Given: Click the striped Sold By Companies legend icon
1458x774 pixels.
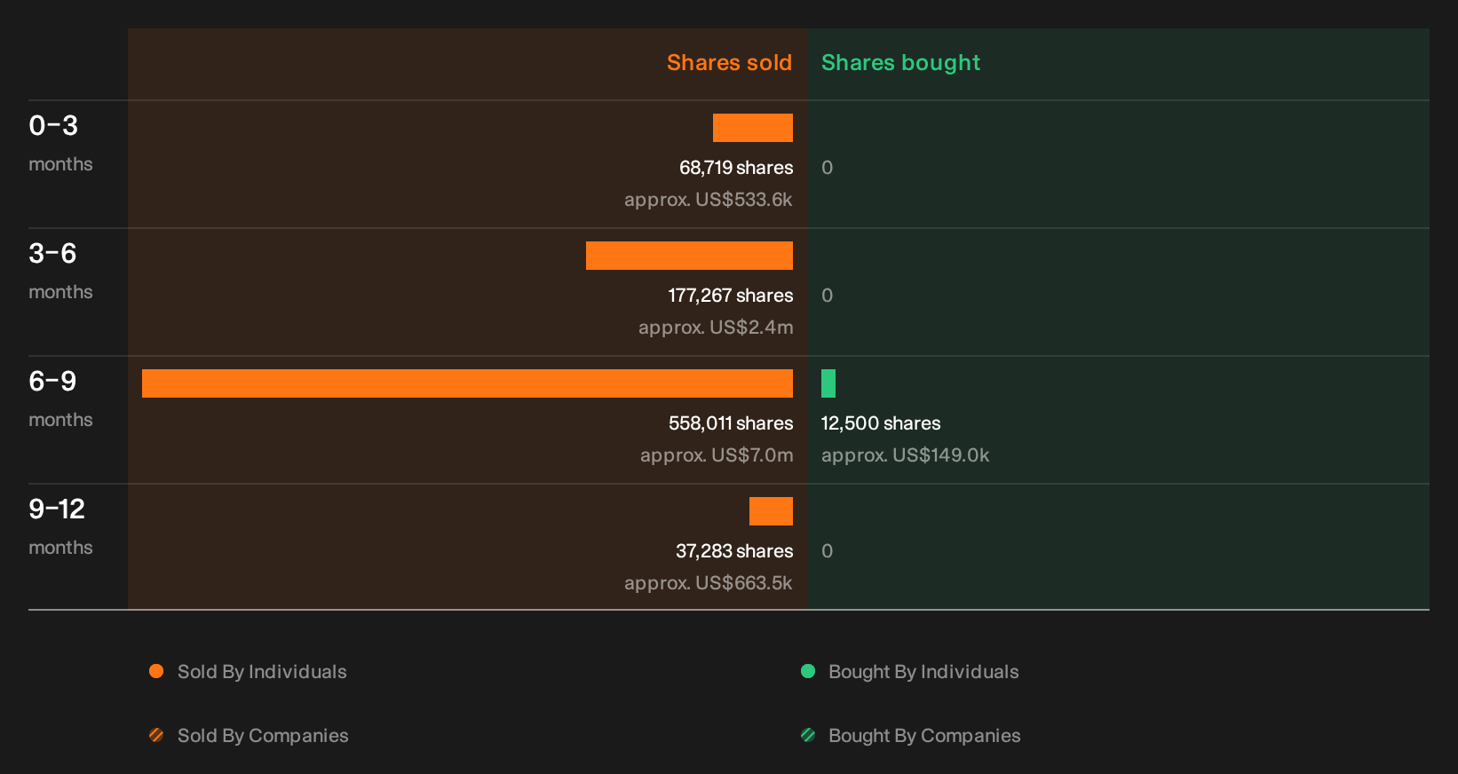Looking at the screenshot, I should coord(156,735).
